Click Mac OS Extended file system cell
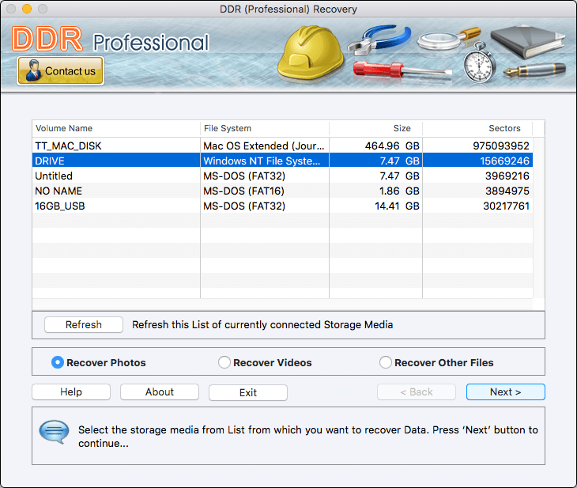The width and height of the screenshot is (577, 488). (264, 146)
